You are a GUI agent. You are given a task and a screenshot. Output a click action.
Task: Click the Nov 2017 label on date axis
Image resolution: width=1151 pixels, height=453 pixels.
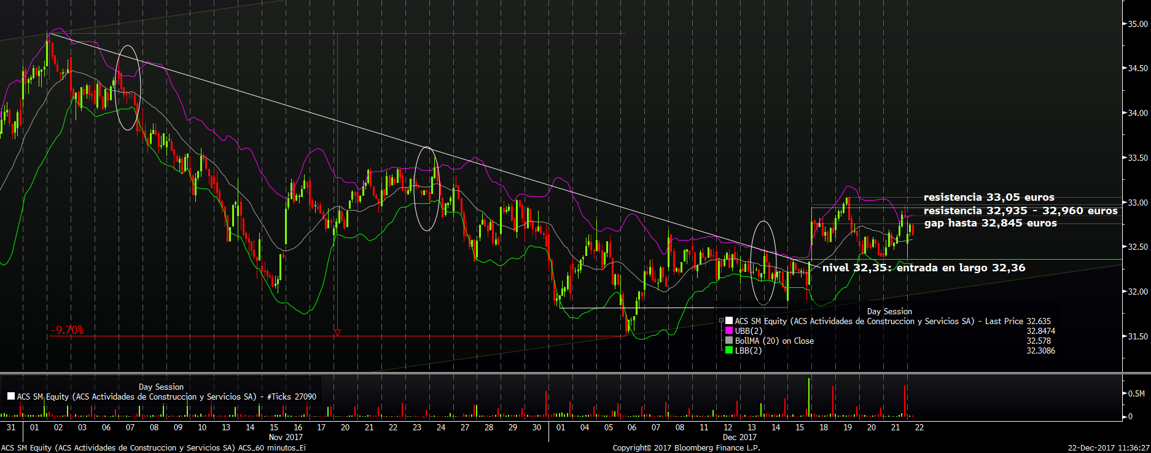coord(286,437)
